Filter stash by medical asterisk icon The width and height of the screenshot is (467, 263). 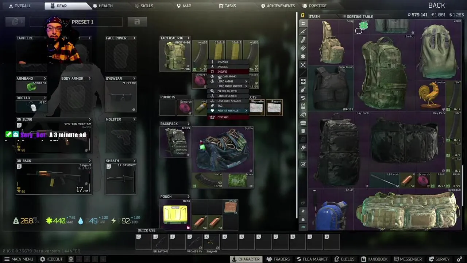coord(303,57)
